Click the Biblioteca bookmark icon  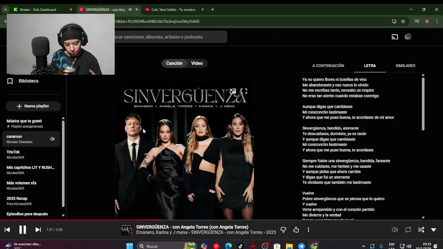click(10, 81)
